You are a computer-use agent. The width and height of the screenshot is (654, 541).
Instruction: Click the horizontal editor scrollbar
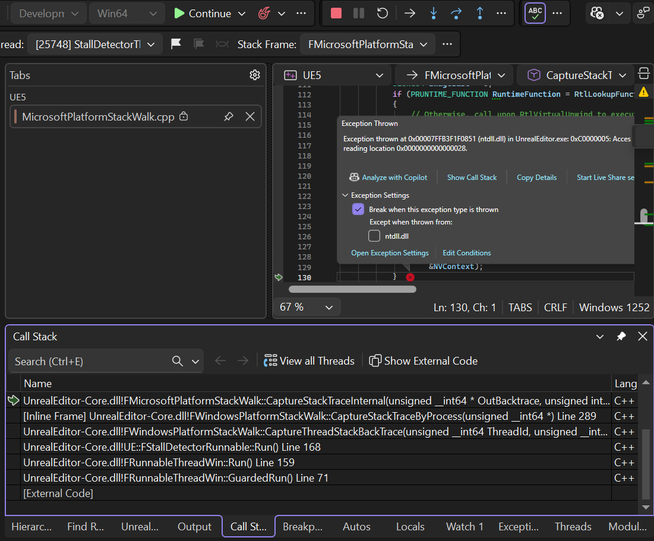click(x=352, y=289)
